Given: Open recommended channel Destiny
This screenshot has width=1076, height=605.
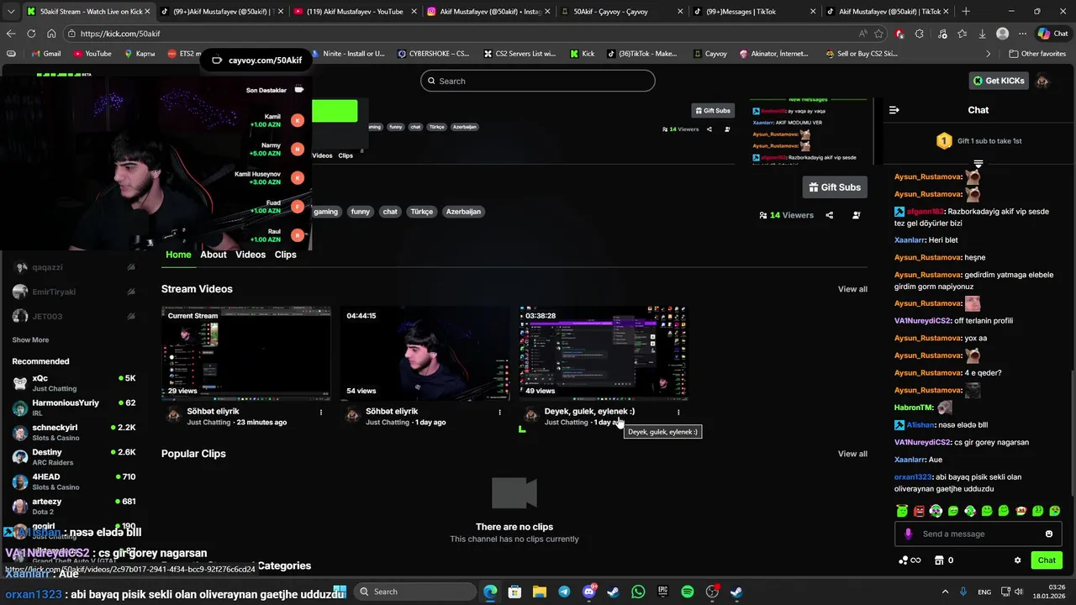Looking at the screenshot, I should 74,456.
